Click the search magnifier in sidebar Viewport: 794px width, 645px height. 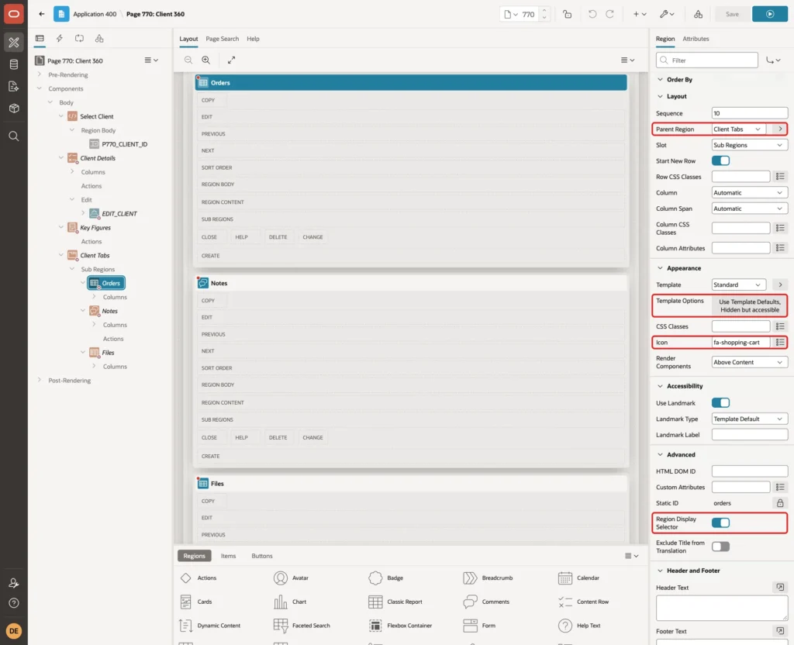coord(14,136)
